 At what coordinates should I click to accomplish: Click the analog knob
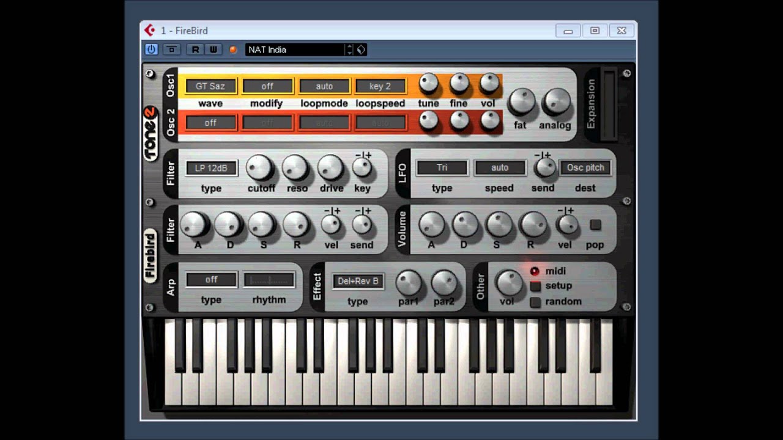pyautogui.click(x=557, y=101)
